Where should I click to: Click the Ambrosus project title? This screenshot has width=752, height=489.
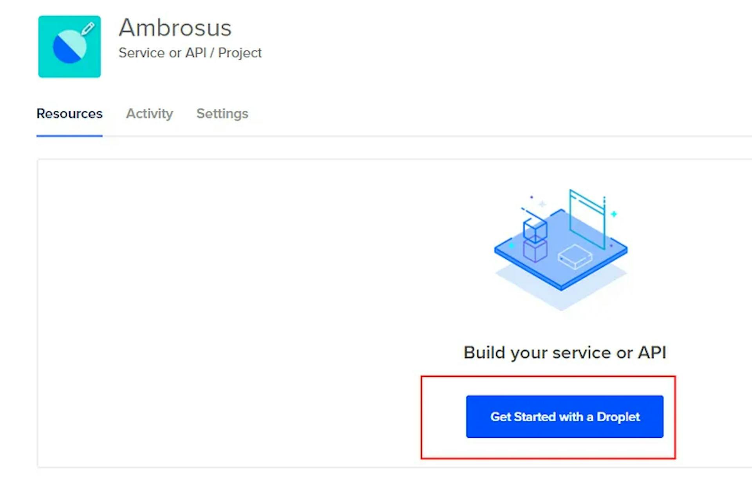pos(175,28)
